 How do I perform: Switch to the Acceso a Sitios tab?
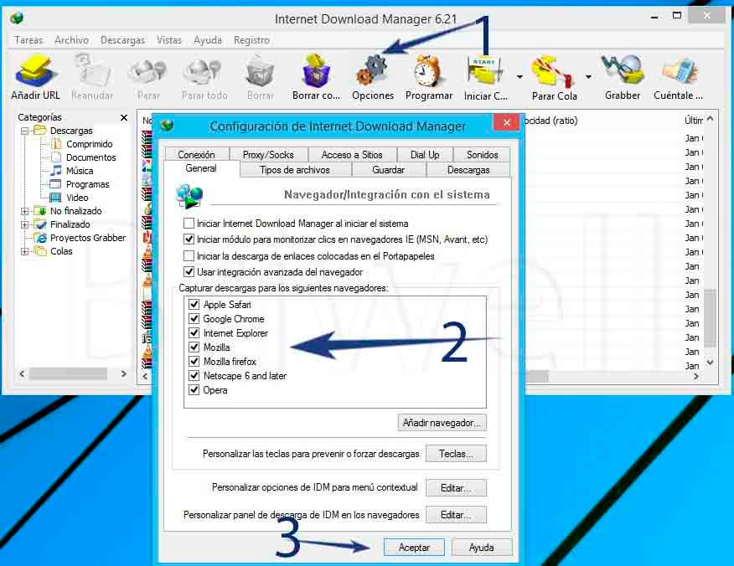coord(352,154)
